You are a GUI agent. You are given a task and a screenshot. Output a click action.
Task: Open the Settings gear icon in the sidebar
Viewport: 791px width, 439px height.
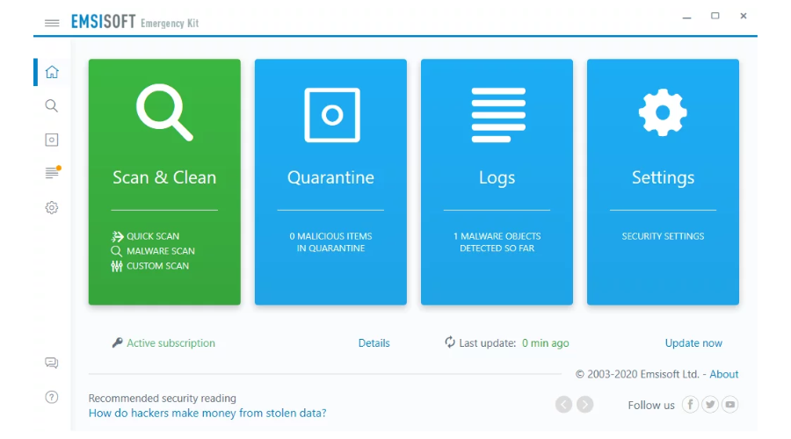52,208
